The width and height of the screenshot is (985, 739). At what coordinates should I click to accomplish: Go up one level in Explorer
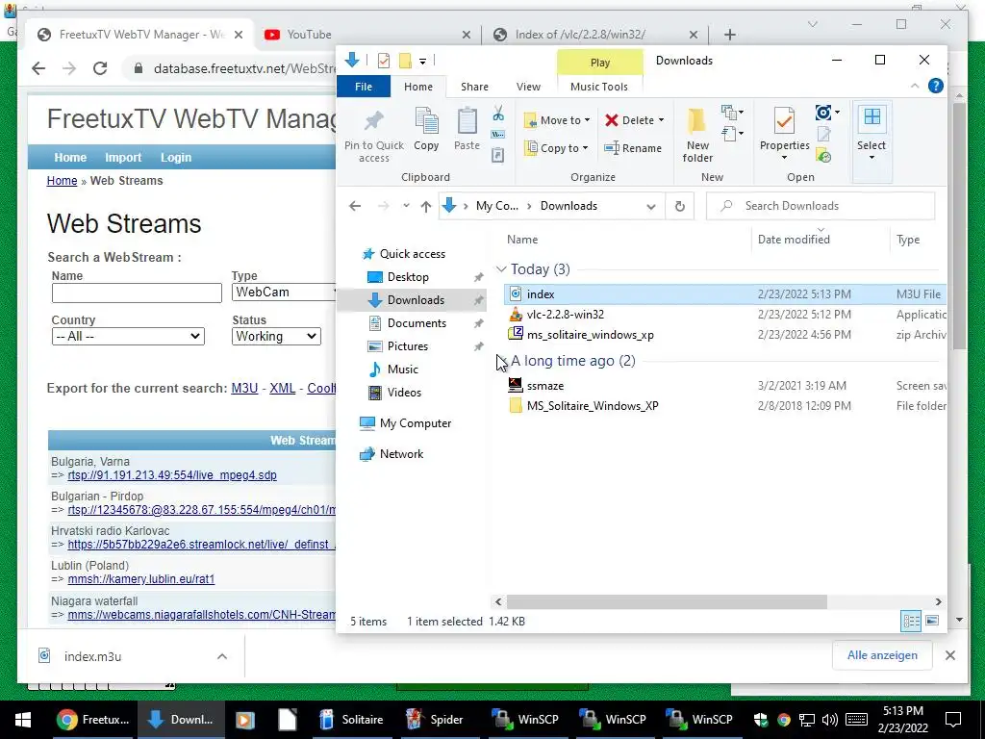[x=426, y=206]
